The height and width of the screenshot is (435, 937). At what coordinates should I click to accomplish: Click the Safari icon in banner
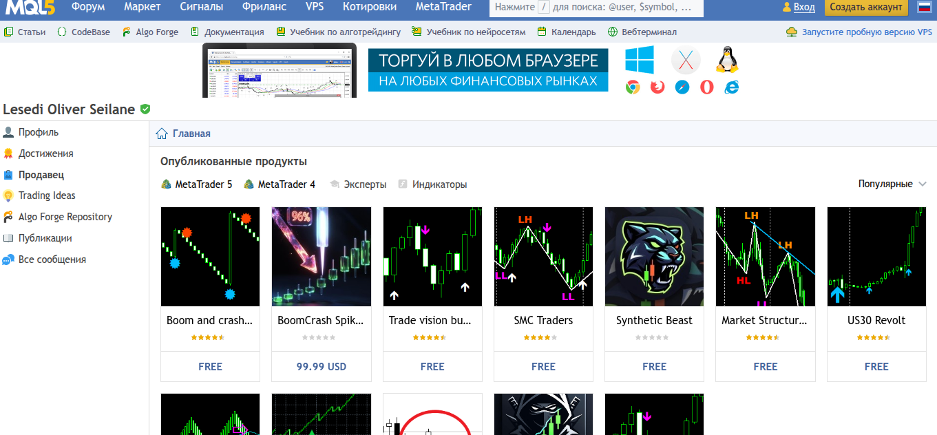click(x=682, y=87)
